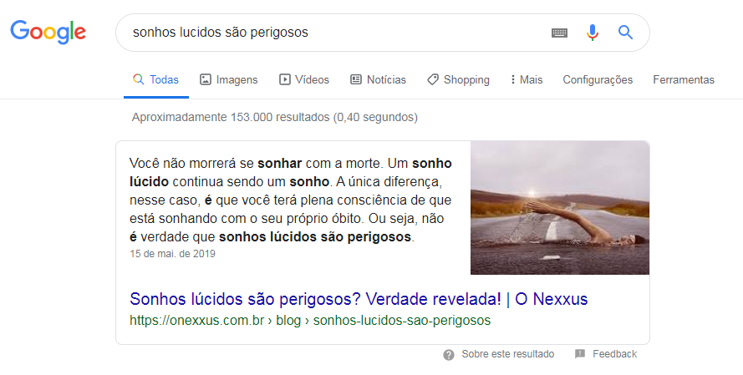The width and height of the screenshot is (743, 375).
Task: Start voice search with microphone icon
Action: pos(593,33)
